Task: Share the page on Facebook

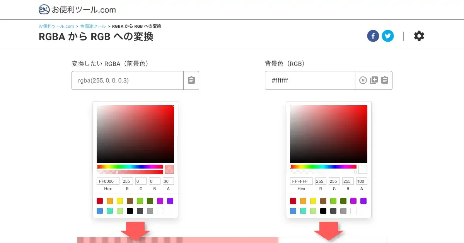Action: [373, 36]
